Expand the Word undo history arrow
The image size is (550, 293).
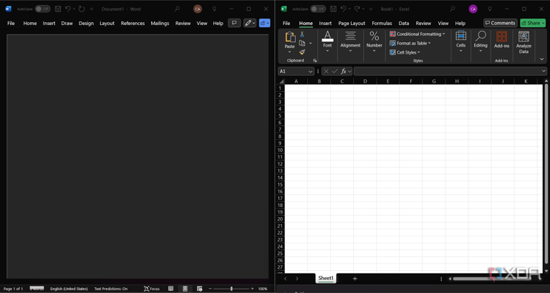pyautogui.click(x=74, y=9)
